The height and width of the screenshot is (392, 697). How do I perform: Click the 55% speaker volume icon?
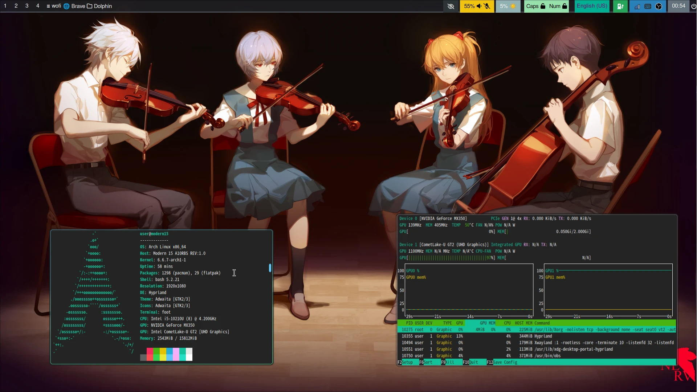coord(479,6)
